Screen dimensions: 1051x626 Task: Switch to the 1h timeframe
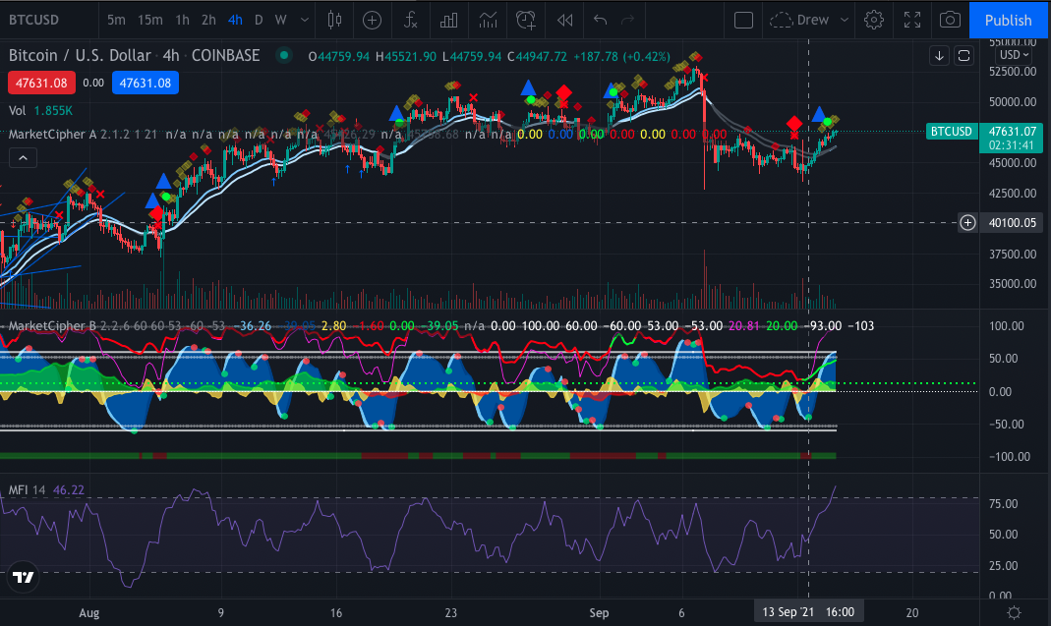coord(182,20)
